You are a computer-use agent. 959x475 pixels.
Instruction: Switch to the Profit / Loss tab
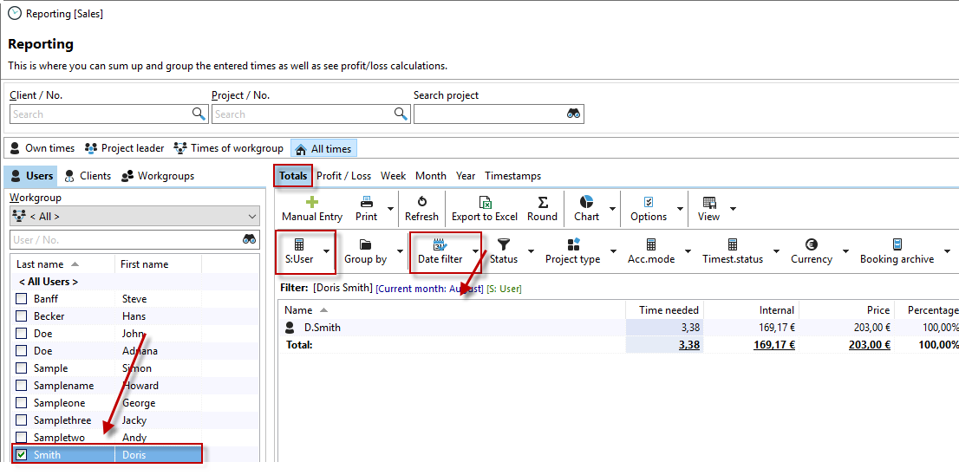343,176
